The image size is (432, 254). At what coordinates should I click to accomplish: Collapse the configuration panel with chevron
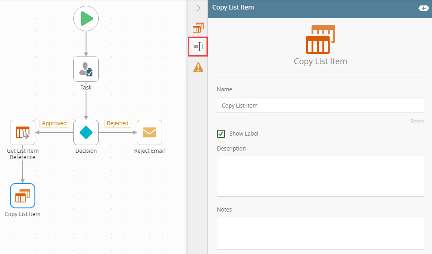point(198,8)
